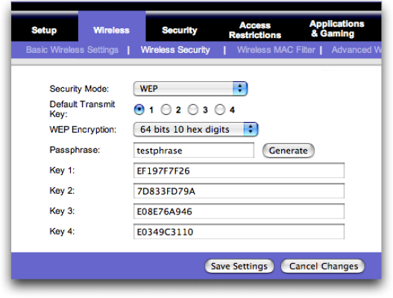Select the Wireless Security subpage
This screenshot has height=298, width=393.
point(175,50)
